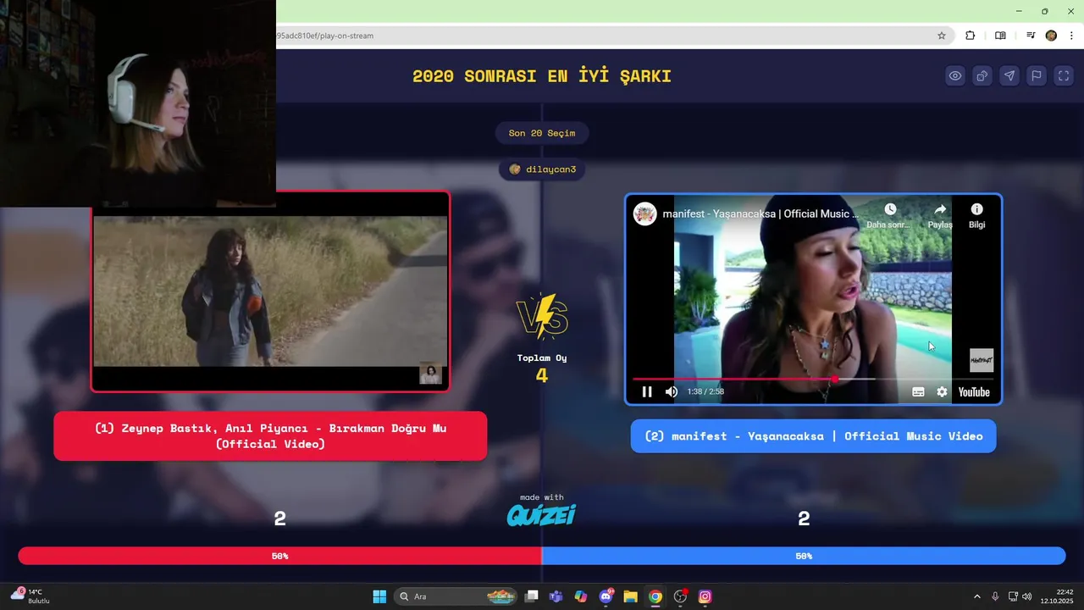Open the video title manifest - Yaşanacaksa link
Image resolution: width=1084 pixels, height=610 pixels.
click(x=760, y=213)
